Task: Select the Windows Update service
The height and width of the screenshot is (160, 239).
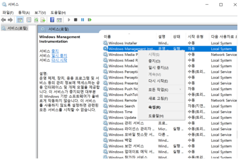Action: point(122,118)
